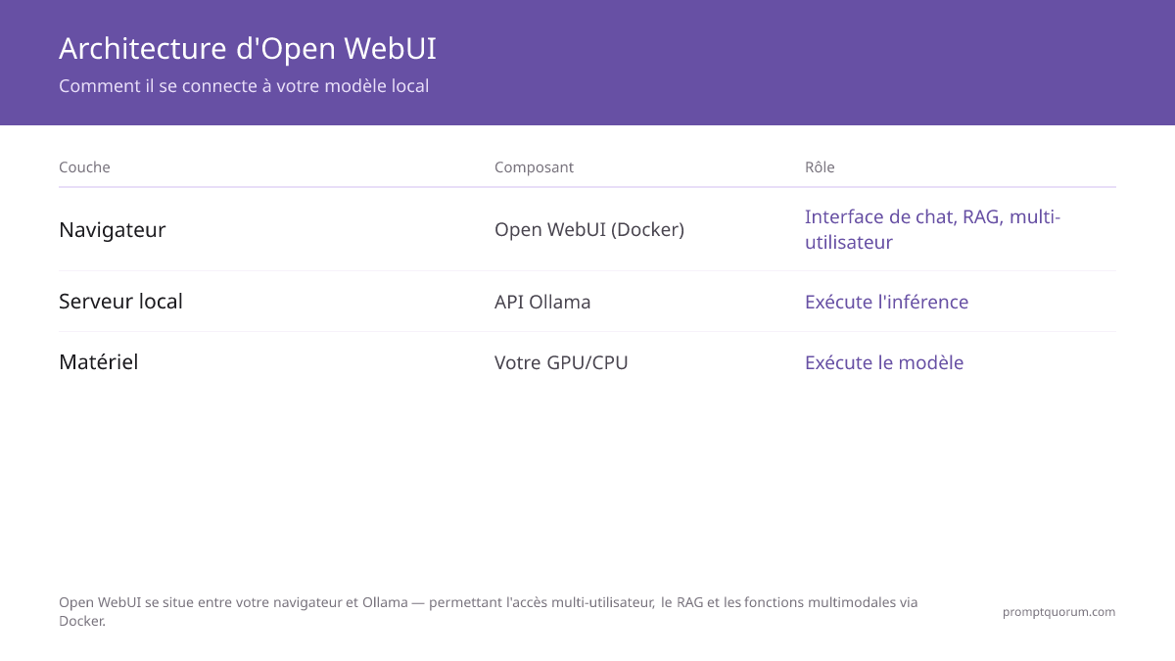This screenshot has height=661, width=1175.
Task: Click the "Exécute le modèle" text
Action: [884, 362]
